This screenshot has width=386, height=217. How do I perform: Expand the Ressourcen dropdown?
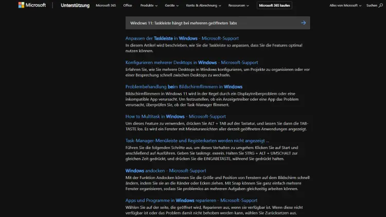click(x=238, y=6)
